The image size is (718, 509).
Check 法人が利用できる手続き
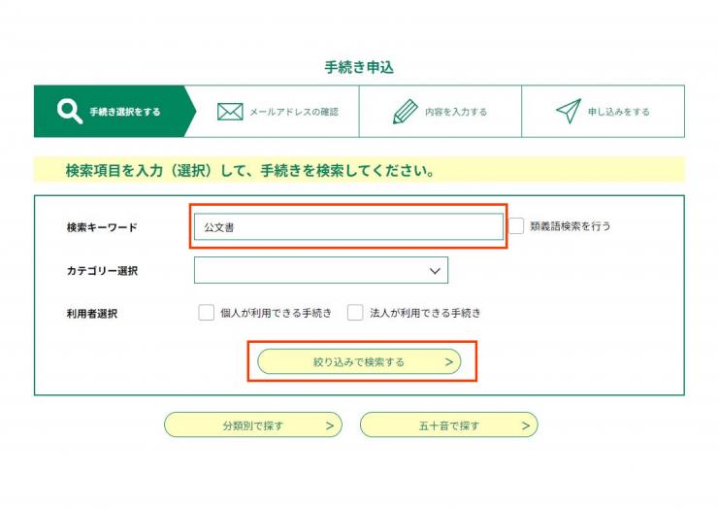point(355,313)
